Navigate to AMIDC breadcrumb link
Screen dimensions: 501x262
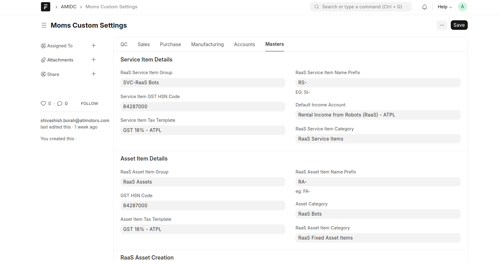(68, 7)
